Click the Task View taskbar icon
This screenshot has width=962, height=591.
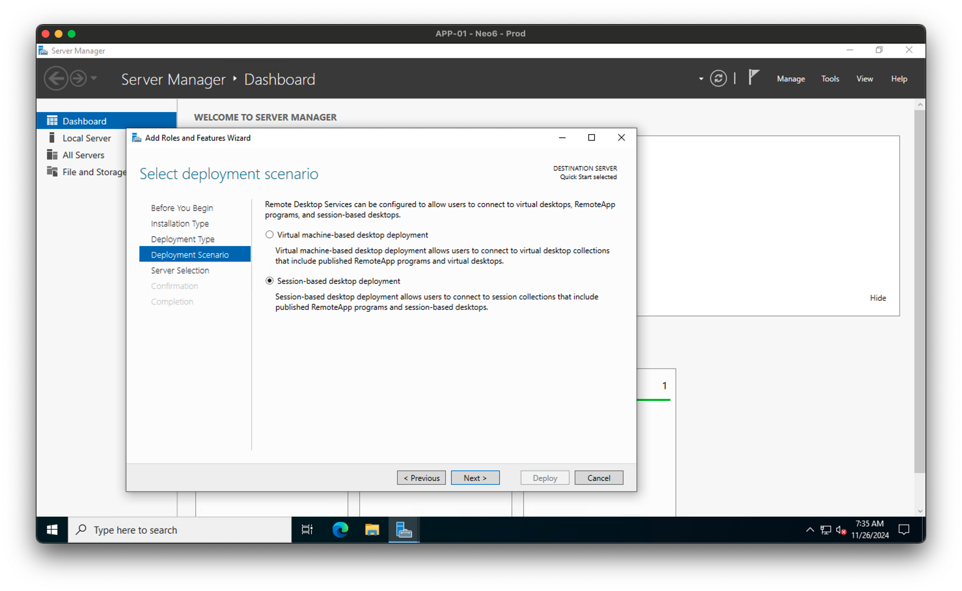coord(307,530)
